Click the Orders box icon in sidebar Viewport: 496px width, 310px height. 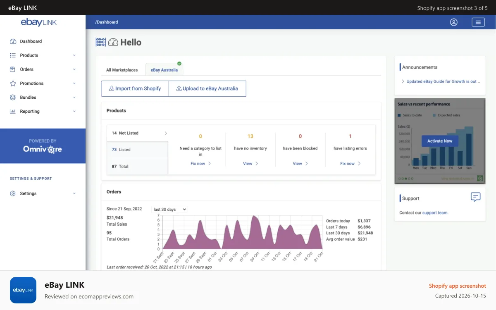(x=13, y=69)
